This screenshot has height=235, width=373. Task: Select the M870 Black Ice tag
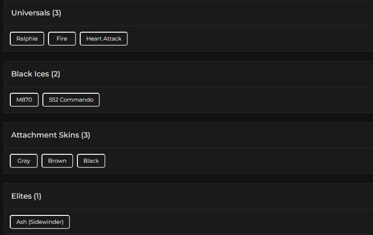pos(24,100)
